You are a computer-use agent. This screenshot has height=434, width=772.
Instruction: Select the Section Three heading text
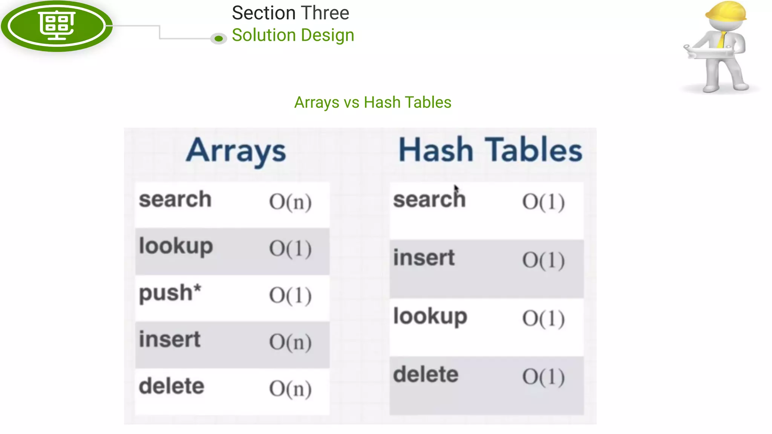[x=291, y=13]
